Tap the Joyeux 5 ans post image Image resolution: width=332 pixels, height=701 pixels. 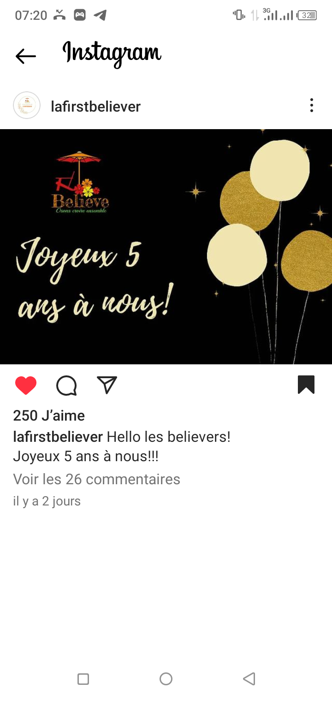[x=166, y=247]
